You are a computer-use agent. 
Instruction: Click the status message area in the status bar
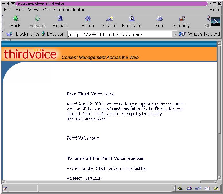(x=105, y=189)
